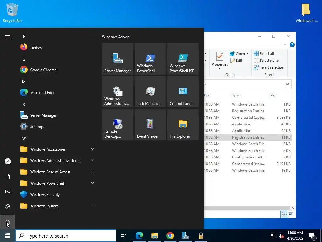Select the 19 KB Windows Batch File row
This screenshot has height=242, width=322.
(x=248, y=170)
